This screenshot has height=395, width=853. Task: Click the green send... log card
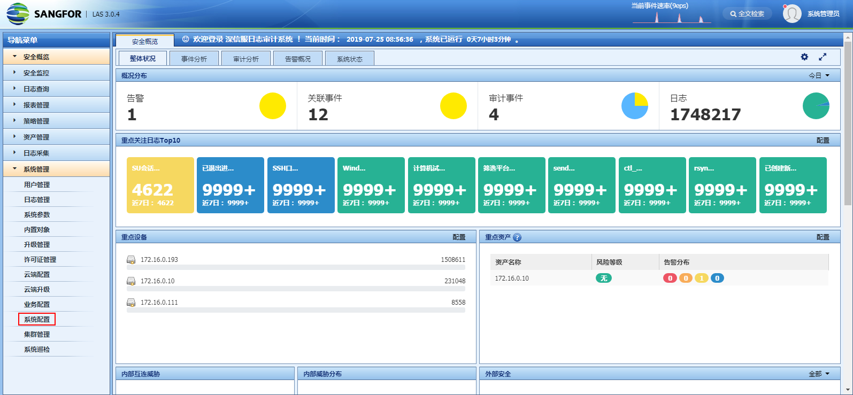point(582,185)
